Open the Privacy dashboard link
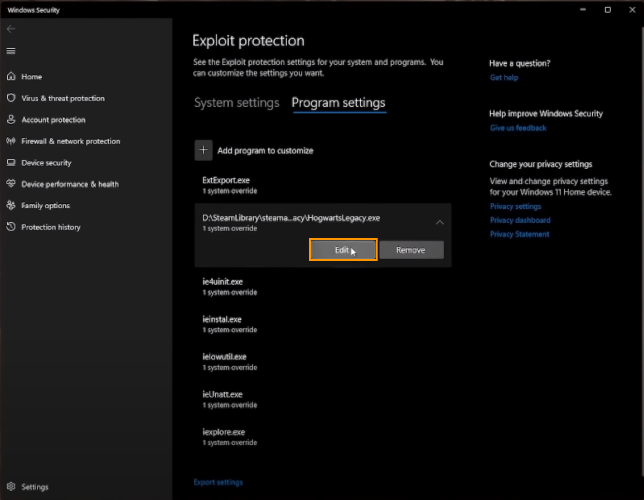 point(520,220)
